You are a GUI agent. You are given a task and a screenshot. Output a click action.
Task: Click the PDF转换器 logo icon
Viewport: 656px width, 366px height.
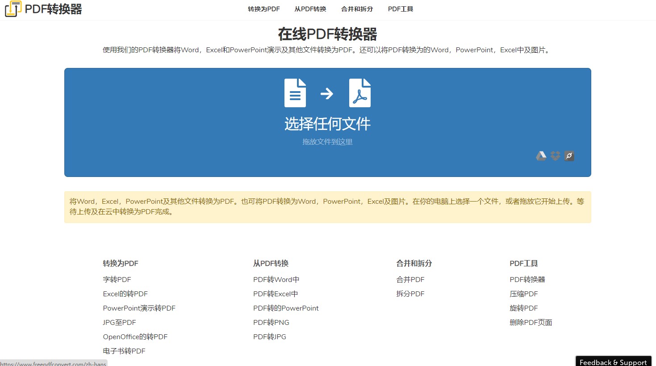[x=13, y=9]
